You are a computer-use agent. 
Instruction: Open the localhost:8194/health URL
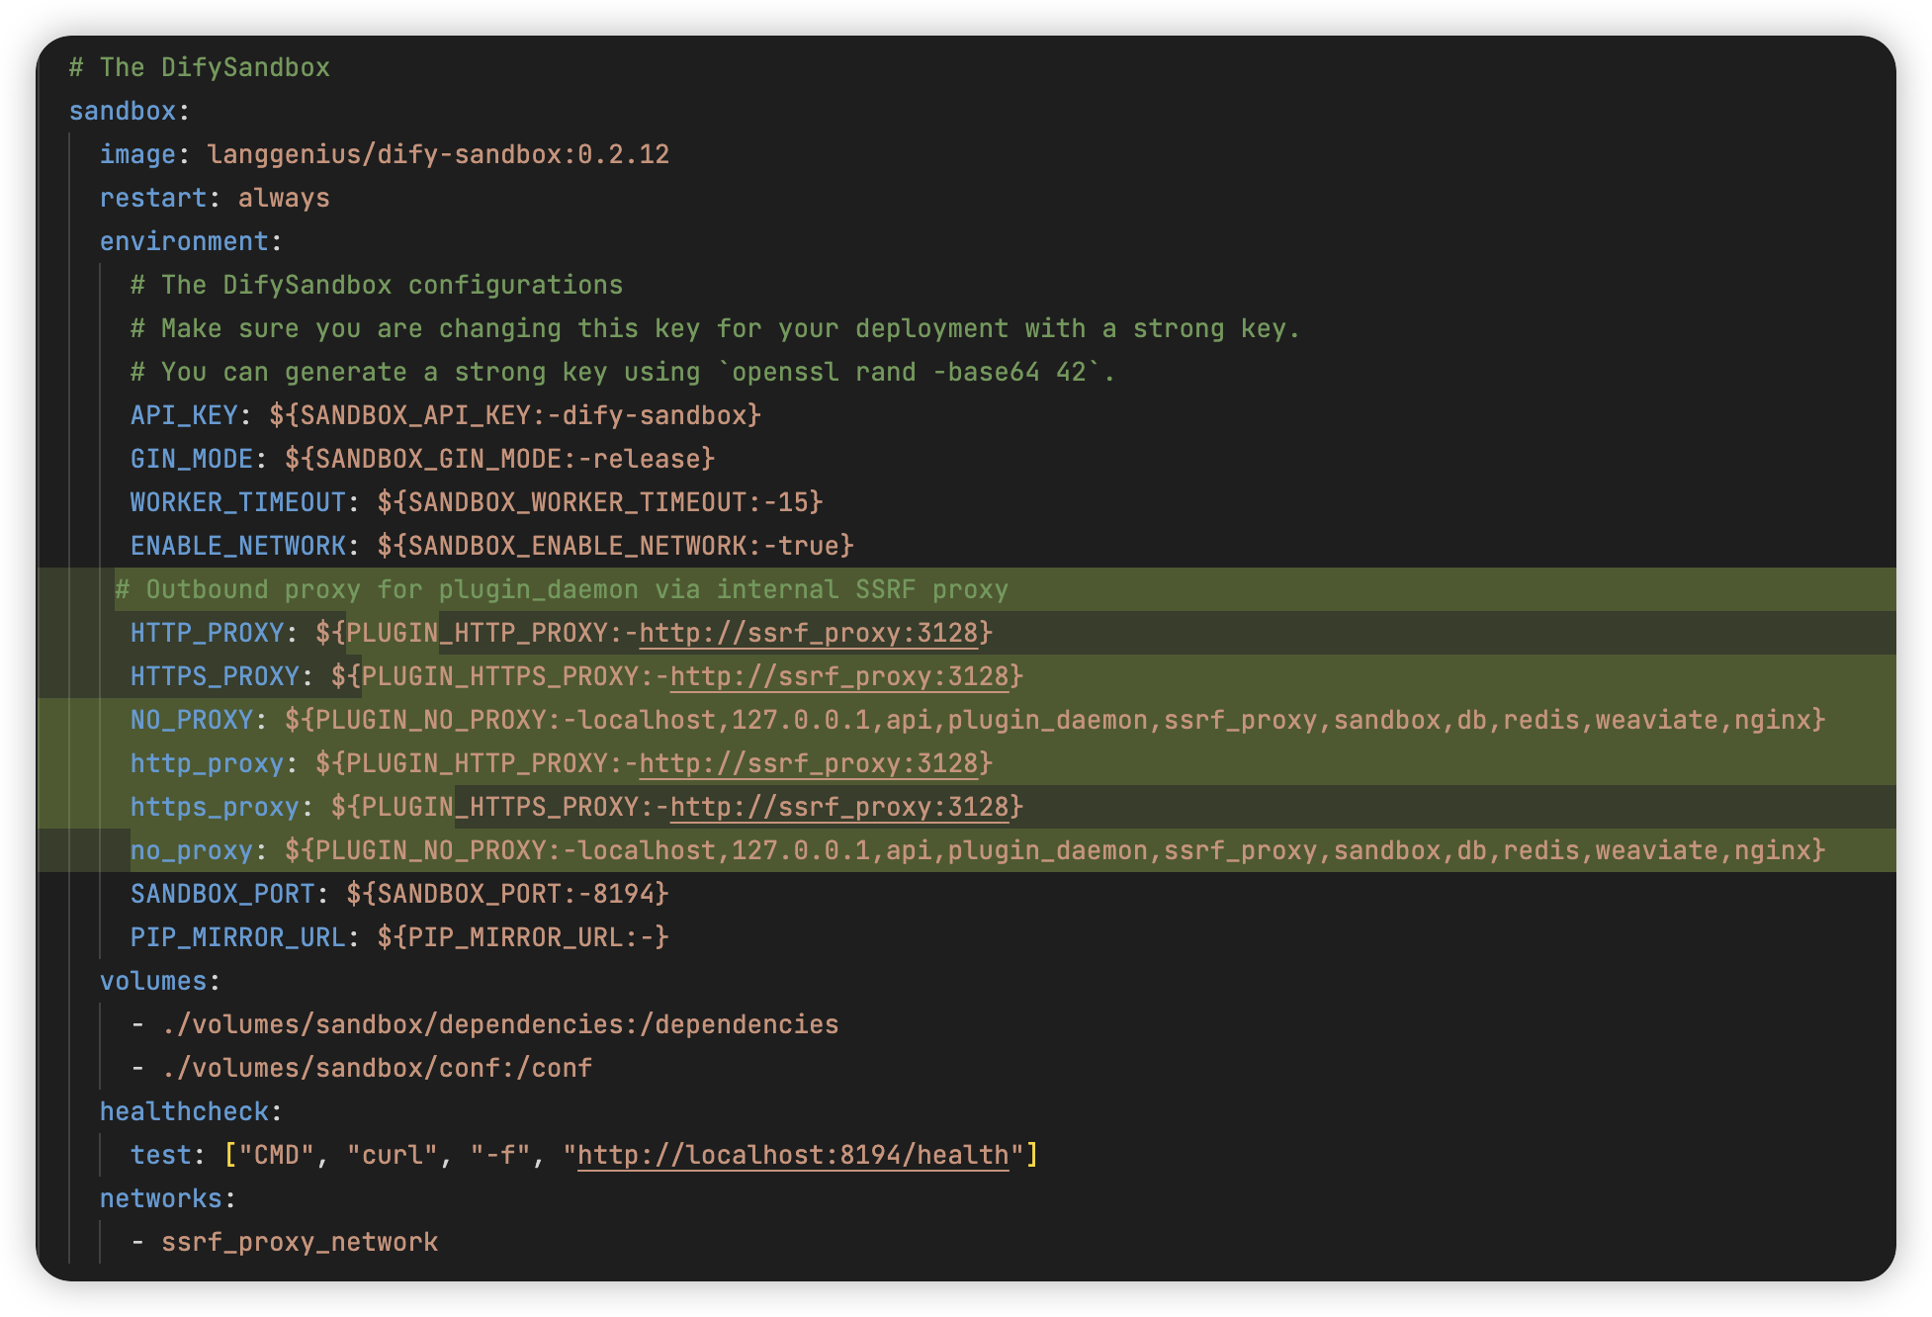click(792, 1155)
